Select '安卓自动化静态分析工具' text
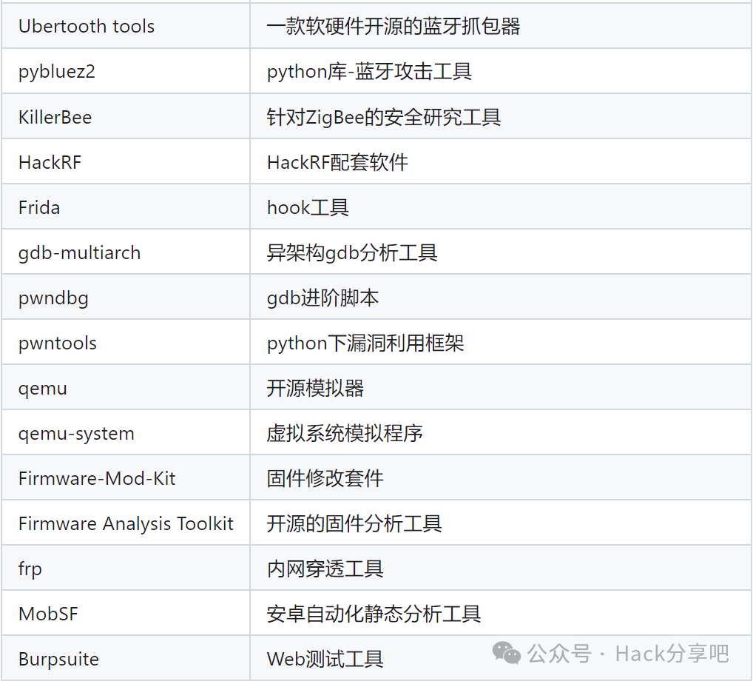Viewport: 753px width, 684px height. click(x=374, y=614)
